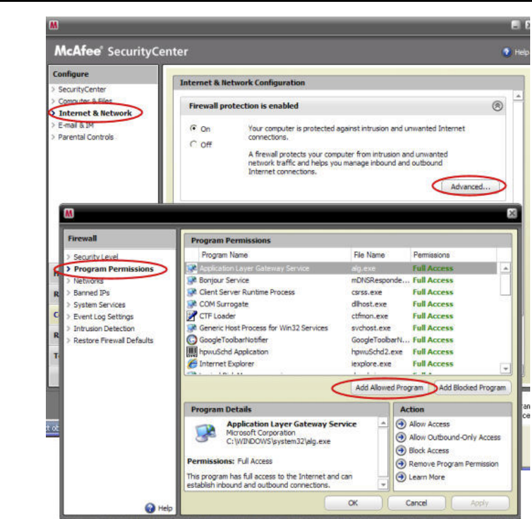The width and height of the screenshot is (532, 519).
Task: Select Security Level in Firewall list
Action: point(95,257)
